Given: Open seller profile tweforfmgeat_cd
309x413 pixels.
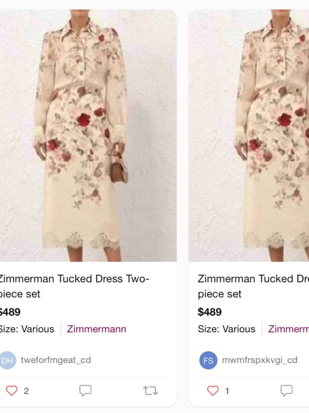Looking at the screenshot, I should (55, 360).
